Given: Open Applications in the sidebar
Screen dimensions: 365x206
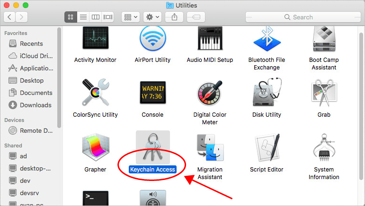Looking at the screenshot, I should coord(31,69).
